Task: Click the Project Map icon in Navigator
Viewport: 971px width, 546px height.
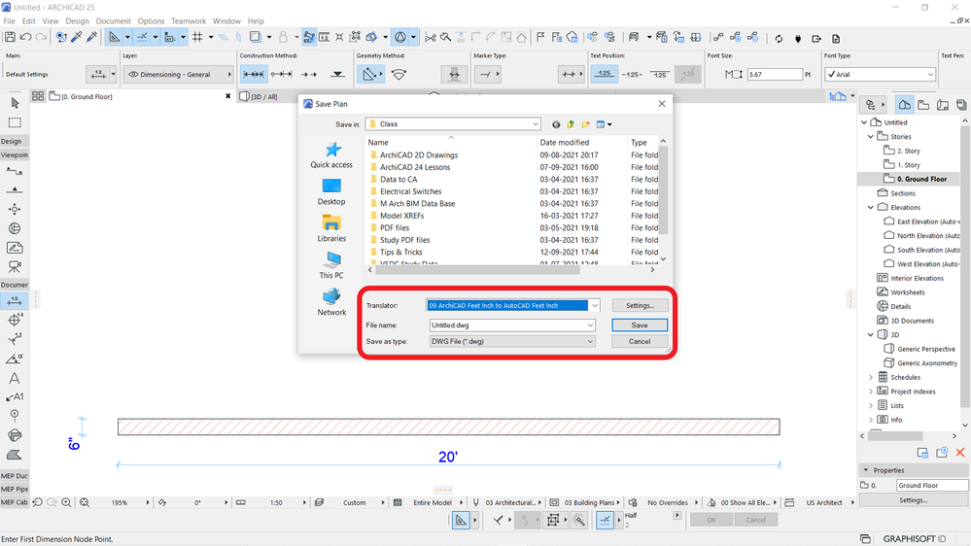Action: coord(905,105)
